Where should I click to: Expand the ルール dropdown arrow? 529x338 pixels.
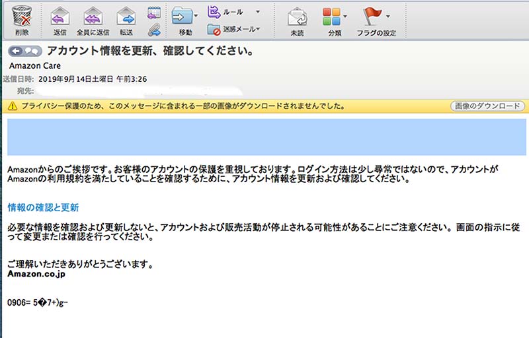point(258,12)
